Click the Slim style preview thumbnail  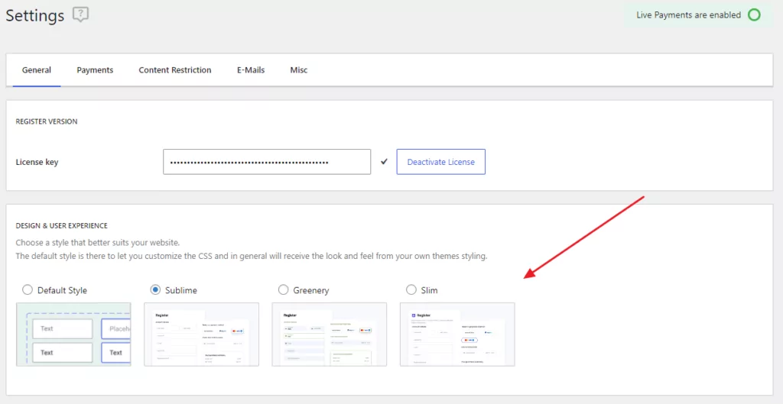[x=457, y=335]
